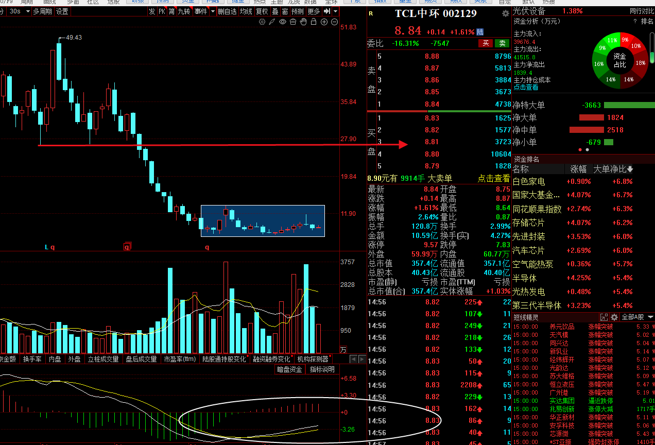Toggle 均线 moving average lines
This screenshot has height=445, width=655.
click(x=246, y=11)
